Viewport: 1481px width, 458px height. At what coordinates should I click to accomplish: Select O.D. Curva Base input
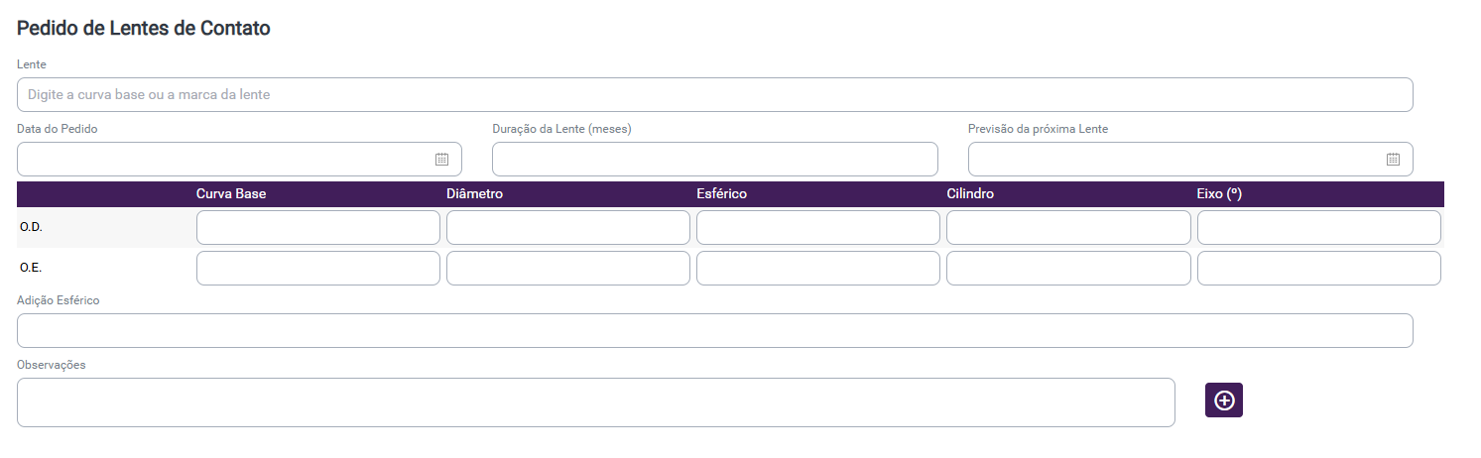tap(317, 228)
